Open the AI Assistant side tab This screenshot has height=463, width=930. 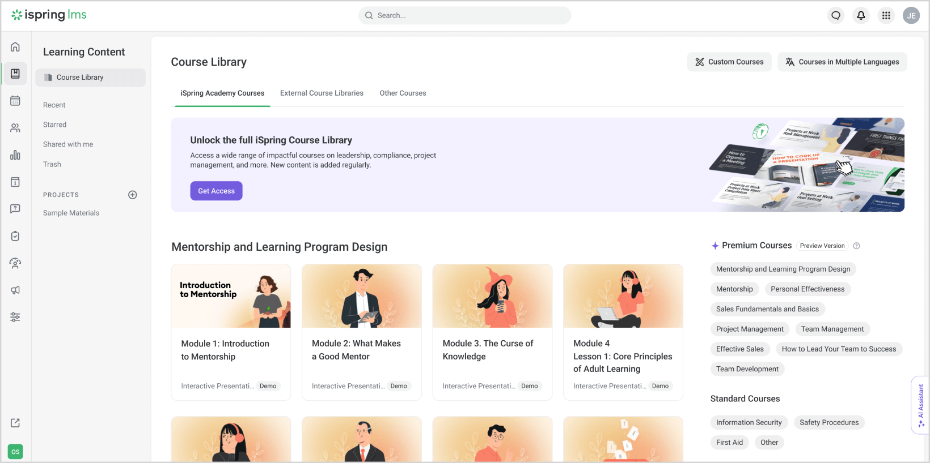[920, 405]
